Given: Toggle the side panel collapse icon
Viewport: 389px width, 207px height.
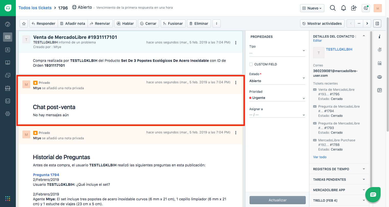Looking at the screenshot, I should click(x=377, y=24).
